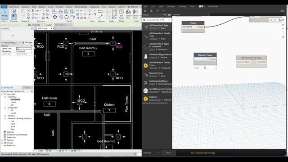The image size is (288, 162).
Task: Open the Annotate ribbon tab
Action: (59, 7)
